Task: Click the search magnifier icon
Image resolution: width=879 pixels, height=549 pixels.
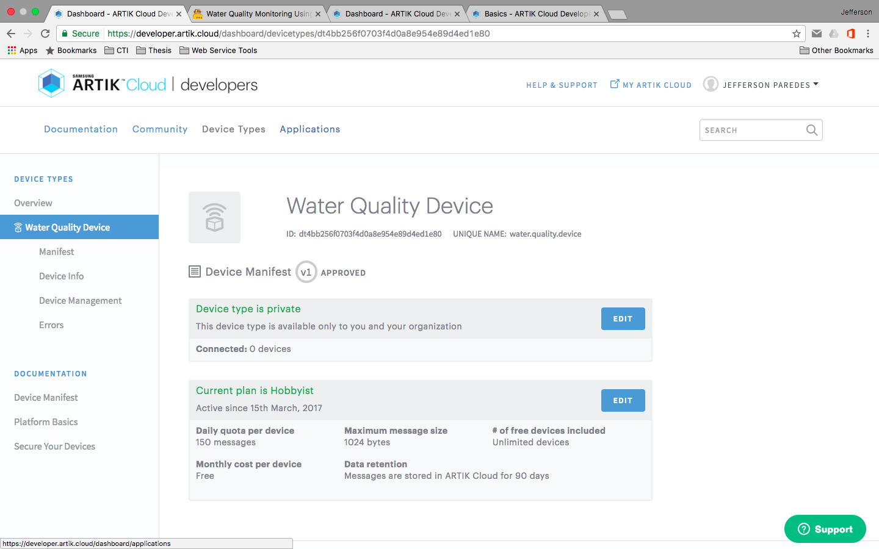Action: [x=811, y=130]
